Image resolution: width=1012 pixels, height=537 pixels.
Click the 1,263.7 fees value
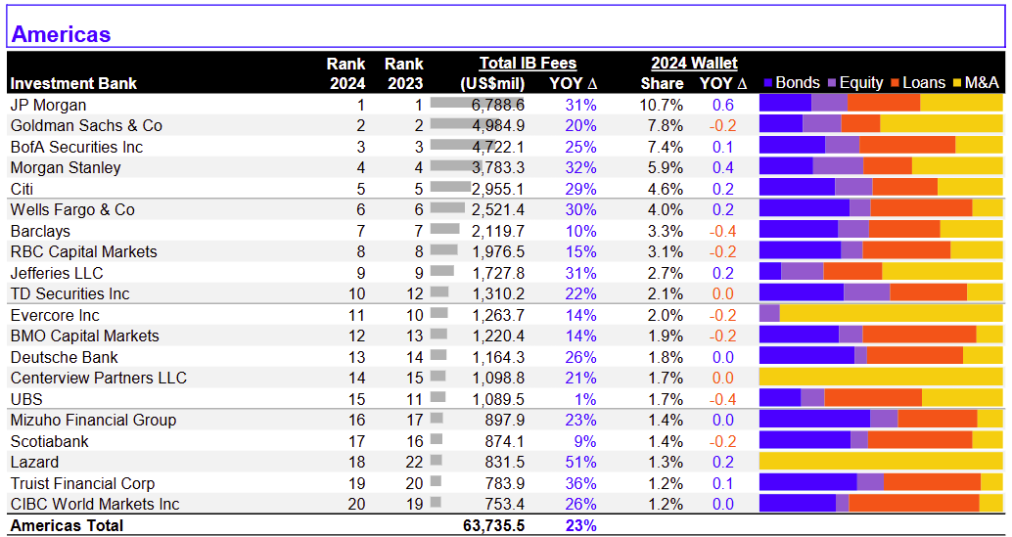(496, 315)
